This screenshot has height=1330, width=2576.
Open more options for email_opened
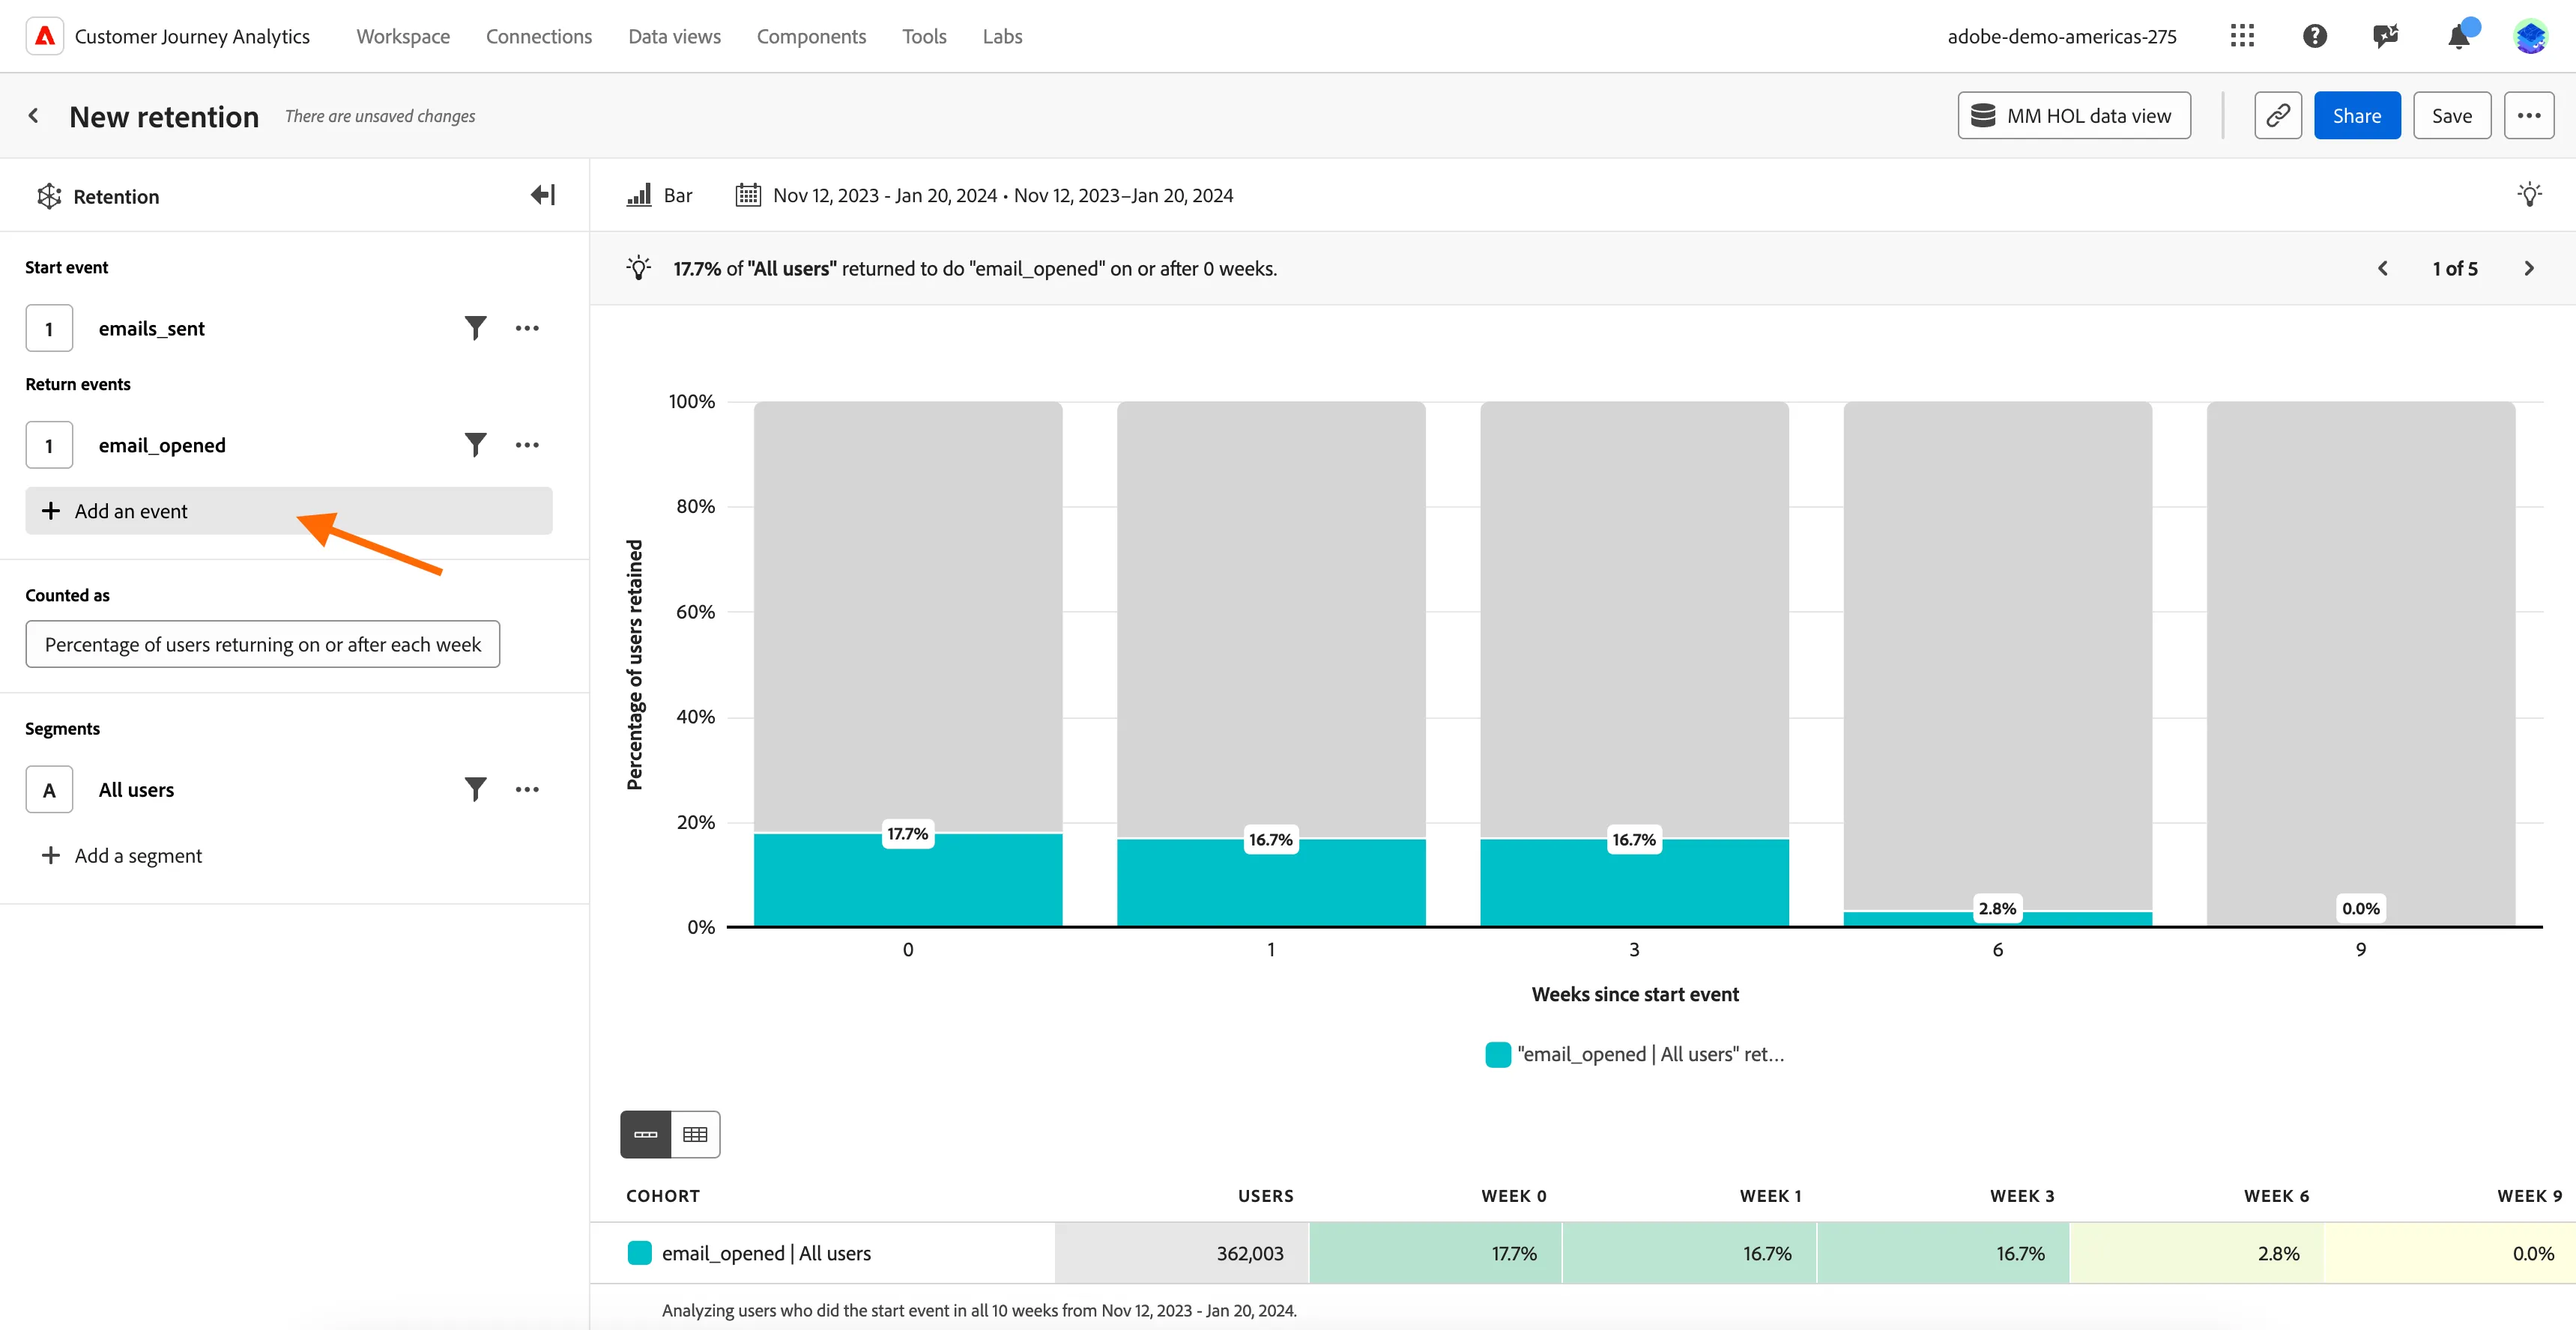(527, 445)
